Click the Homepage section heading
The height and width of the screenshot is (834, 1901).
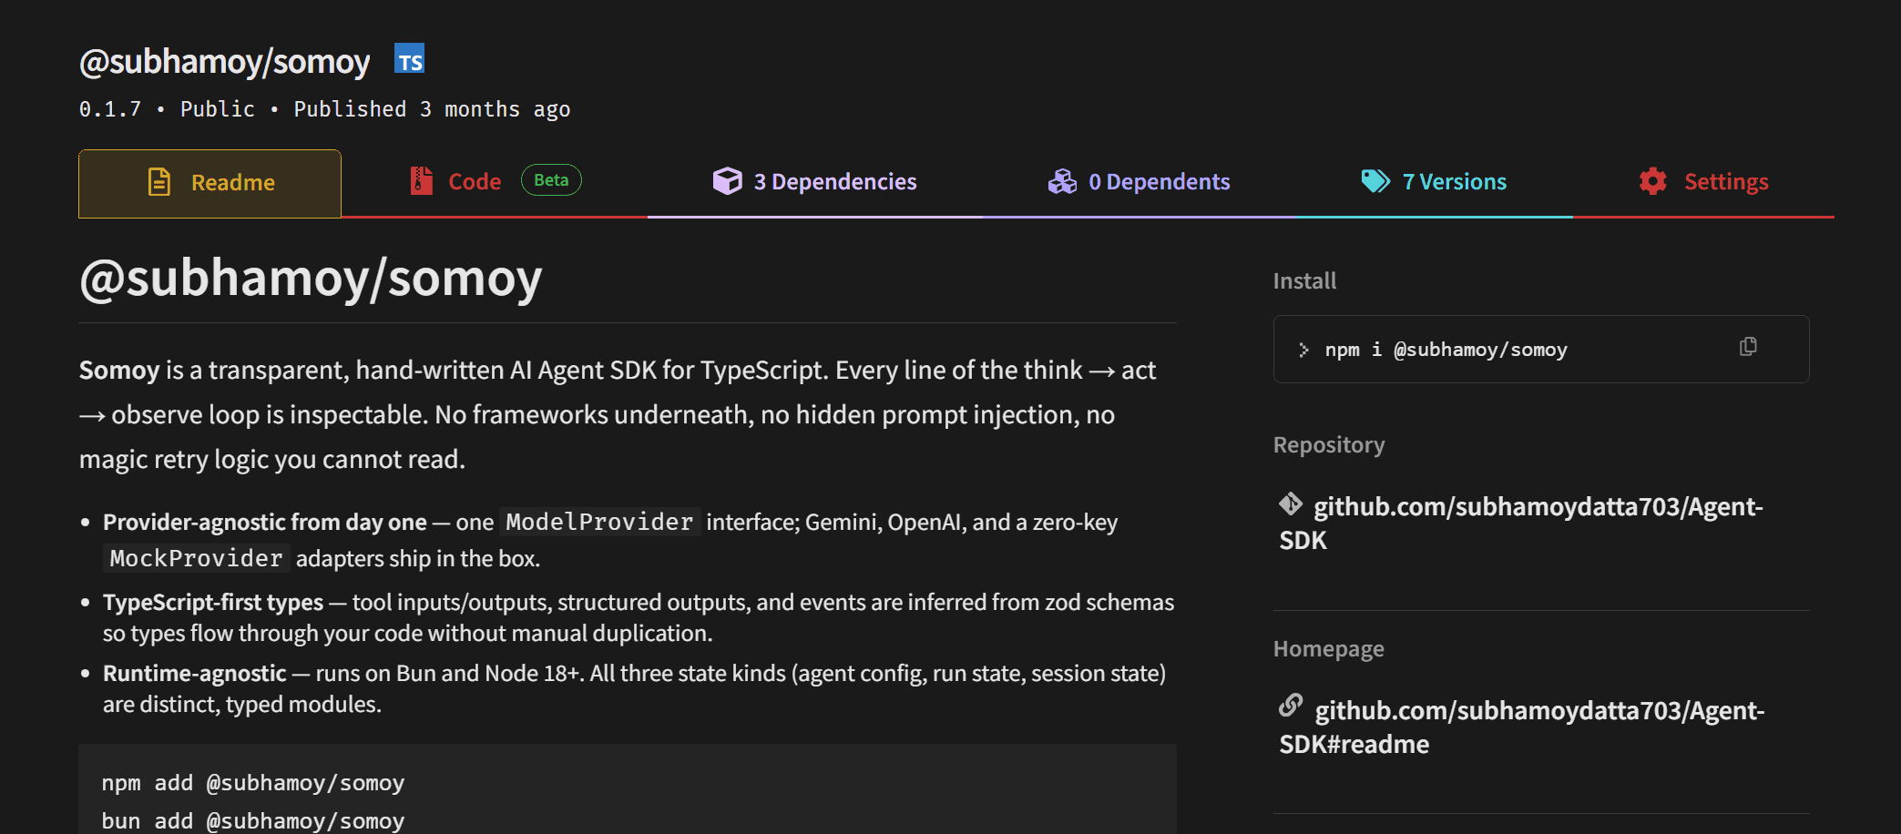coord(1328,648)
